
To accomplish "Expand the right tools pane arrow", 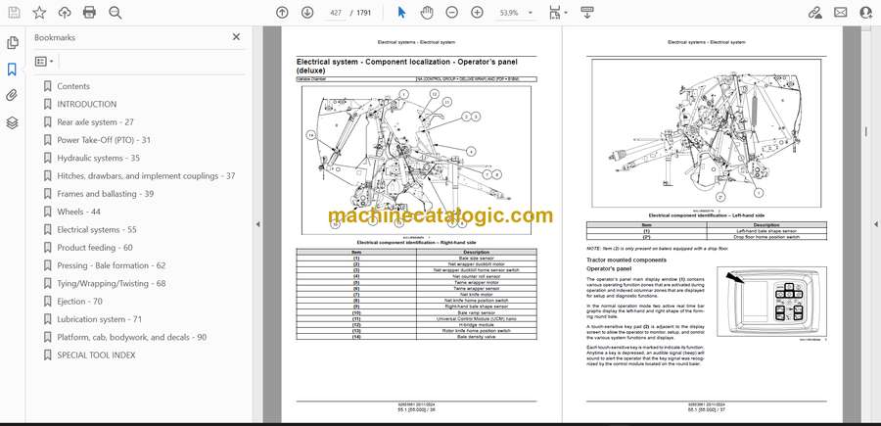I will (876, 224).
